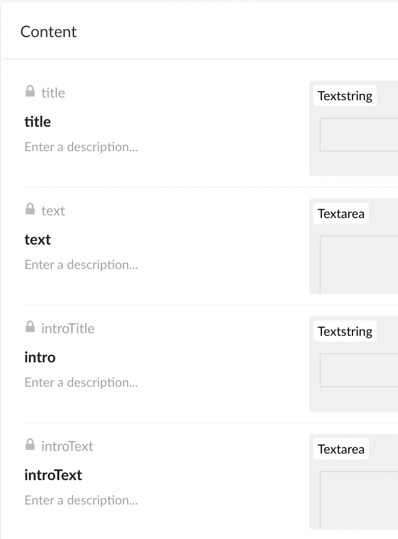Edit the bold introText property name
Screen dimensions: 398x539
[x=53, y=475]
